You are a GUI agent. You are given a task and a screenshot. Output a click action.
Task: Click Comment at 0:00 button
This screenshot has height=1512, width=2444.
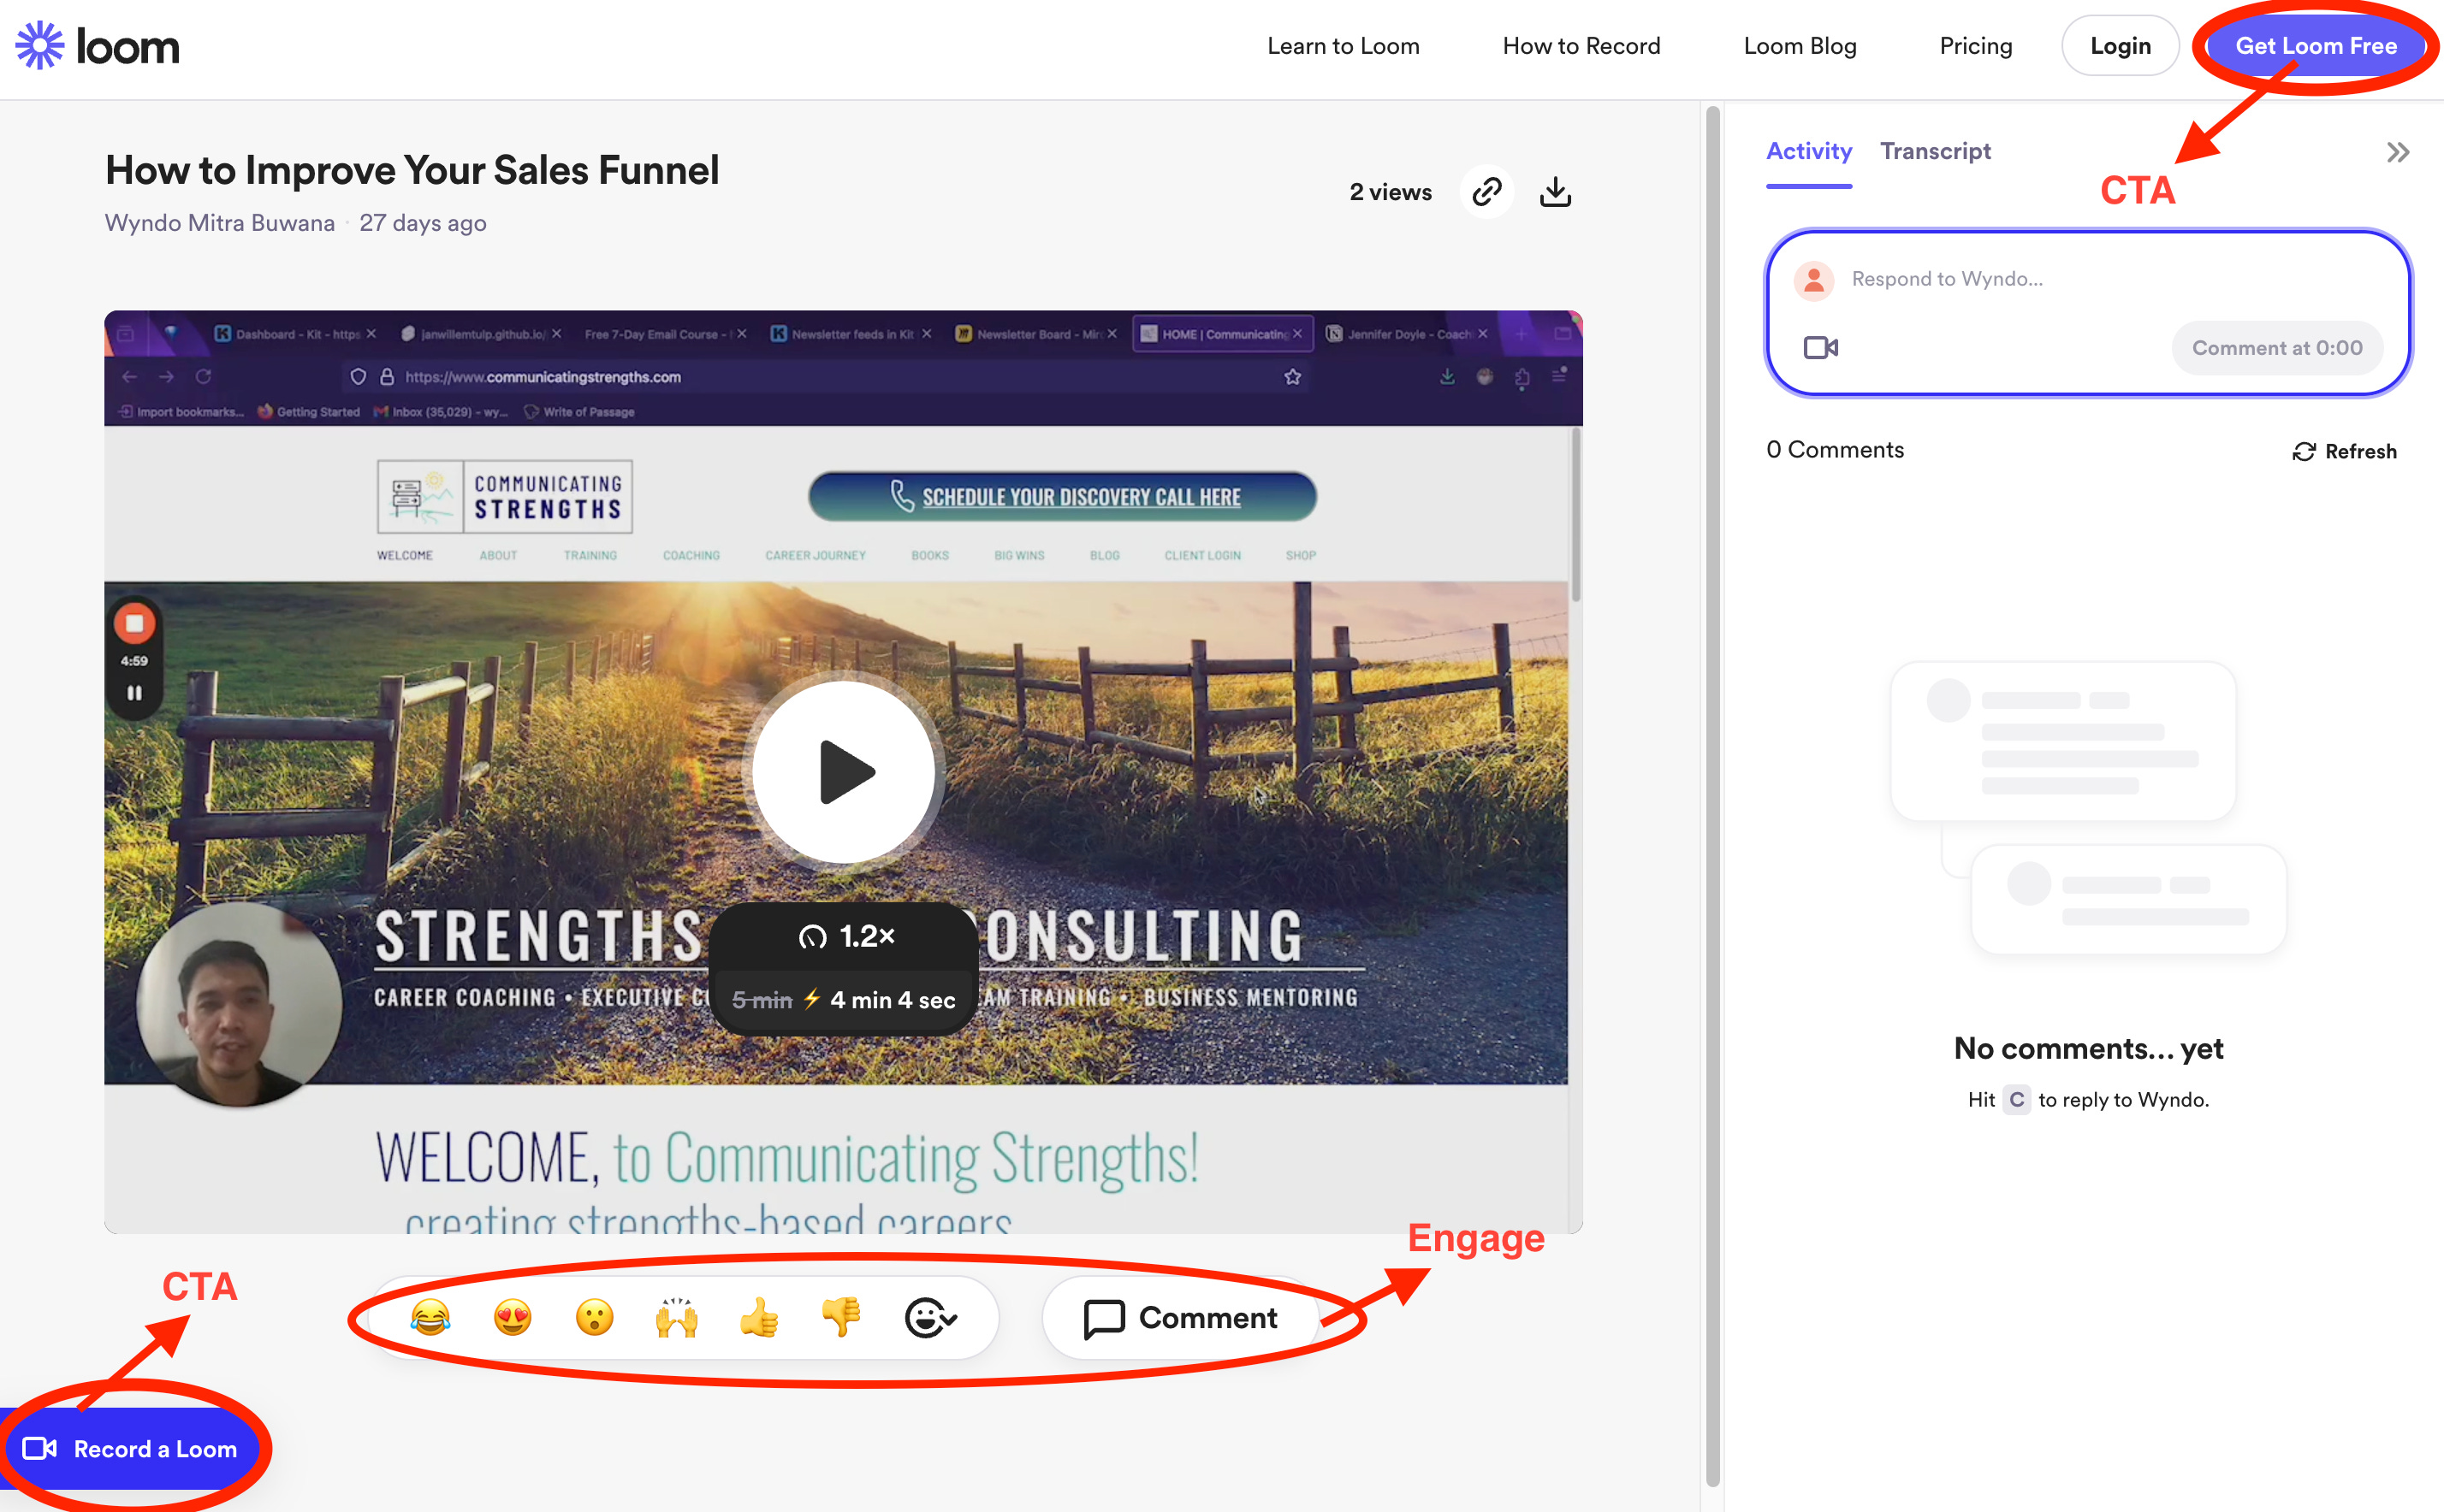[2277, 348]
